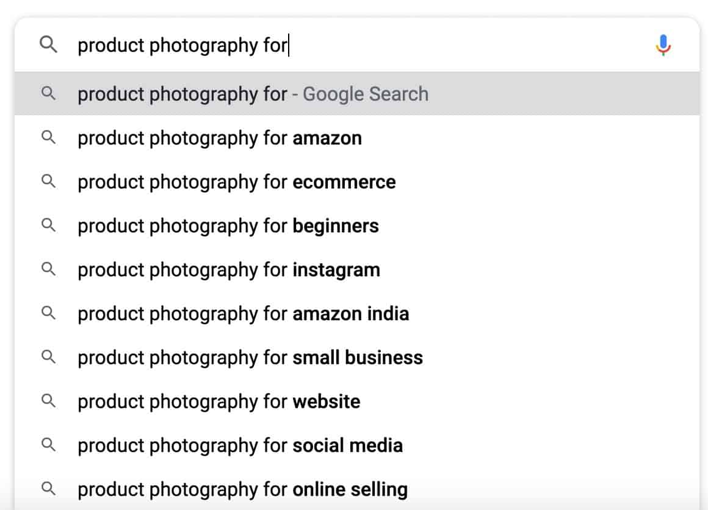Select 'product photography for ecommerce' suggestion
The image size is (708, 510).
coord(237,182)
